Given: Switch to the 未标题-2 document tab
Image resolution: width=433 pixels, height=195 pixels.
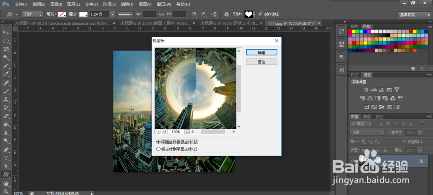Looking at the screenshot, I should point(155,23).
